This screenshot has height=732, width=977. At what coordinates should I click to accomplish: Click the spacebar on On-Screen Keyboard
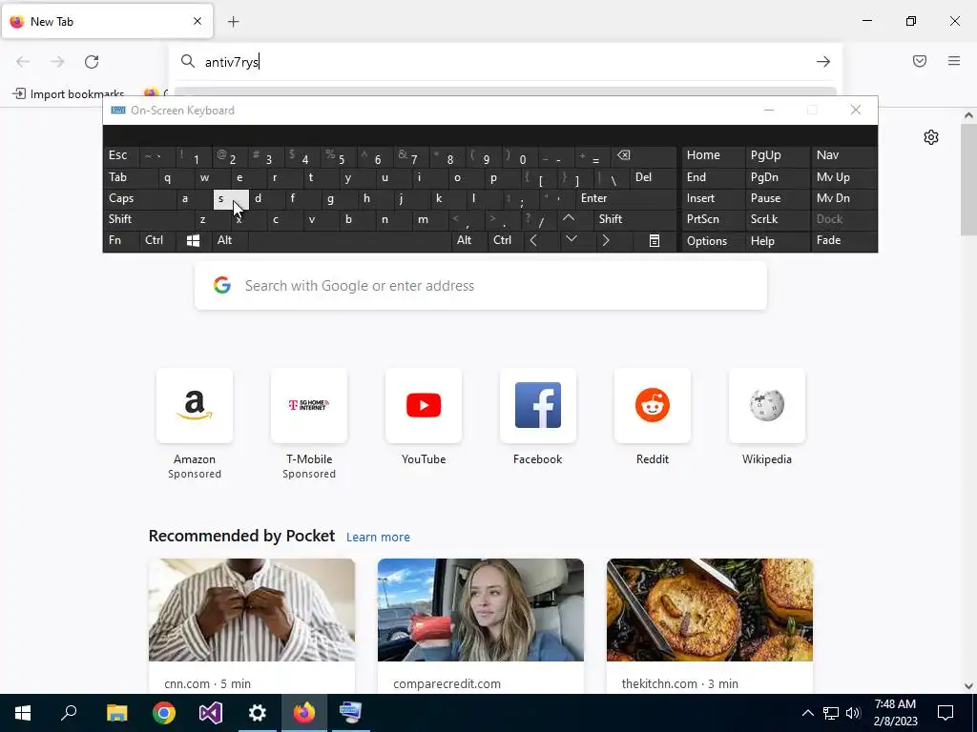(x=349, y=241)
